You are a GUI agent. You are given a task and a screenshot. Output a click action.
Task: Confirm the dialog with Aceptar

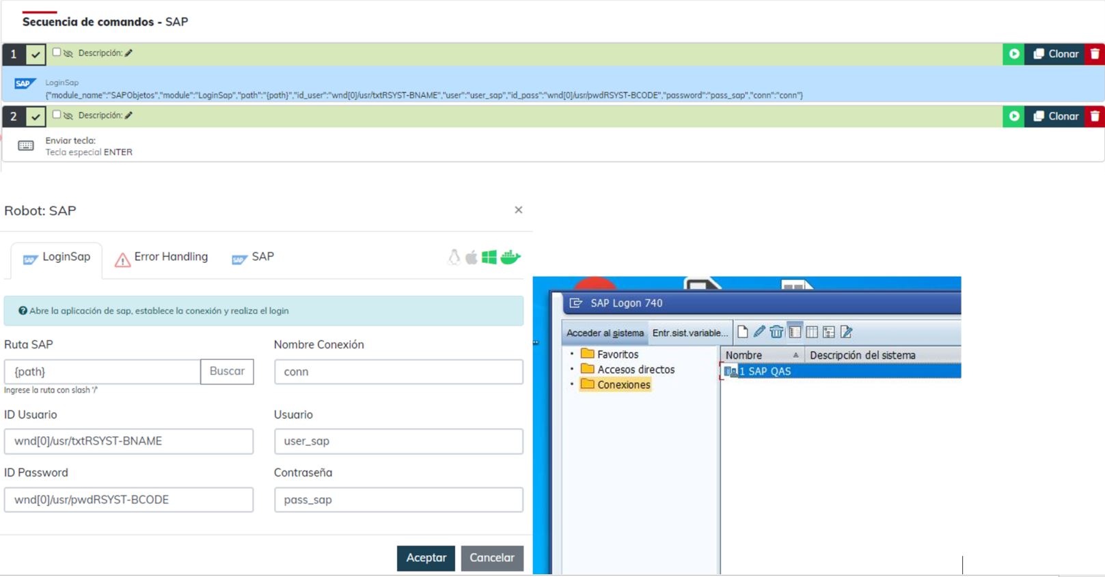click(426, 558)
